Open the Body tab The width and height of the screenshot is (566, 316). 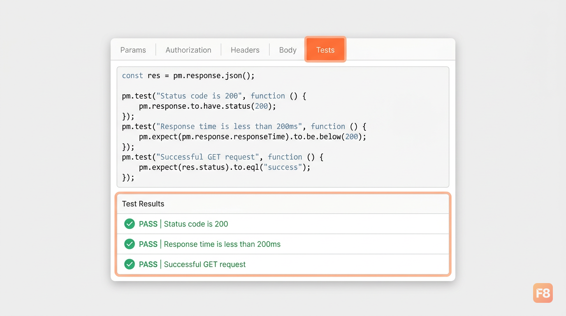(288, 50)
